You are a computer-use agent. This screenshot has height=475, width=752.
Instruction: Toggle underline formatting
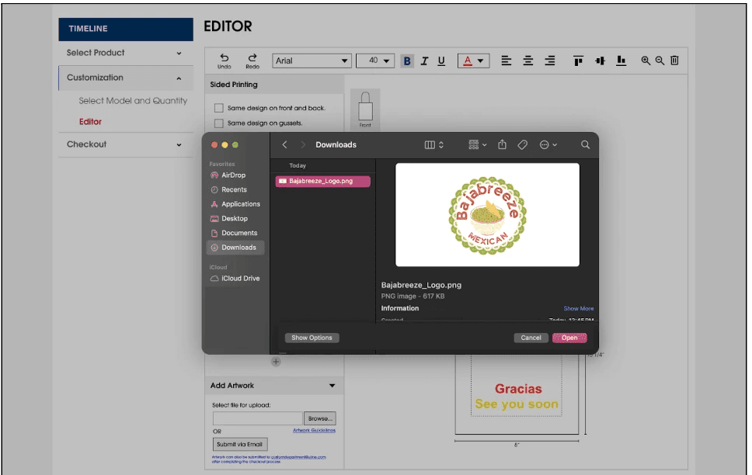click(x=441, y=61)
